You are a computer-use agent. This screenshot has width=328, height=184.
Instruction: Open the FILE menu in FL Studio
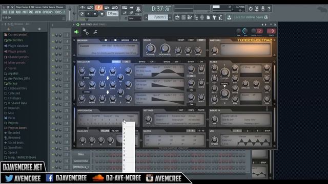coord(5,12)
